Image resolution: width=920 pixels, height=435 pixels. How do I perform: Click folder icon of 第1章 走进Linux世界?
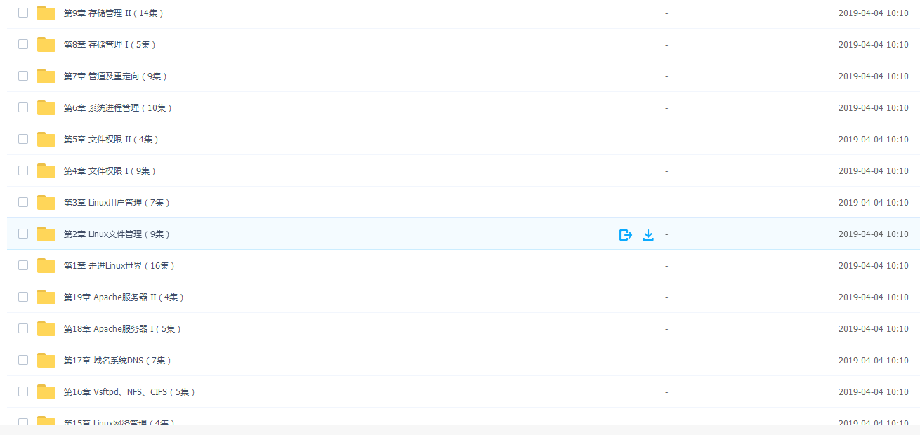46,266
